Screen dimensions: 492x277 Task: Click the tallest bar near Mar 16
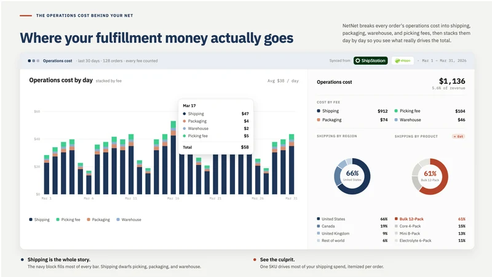(x=173, y=158)
